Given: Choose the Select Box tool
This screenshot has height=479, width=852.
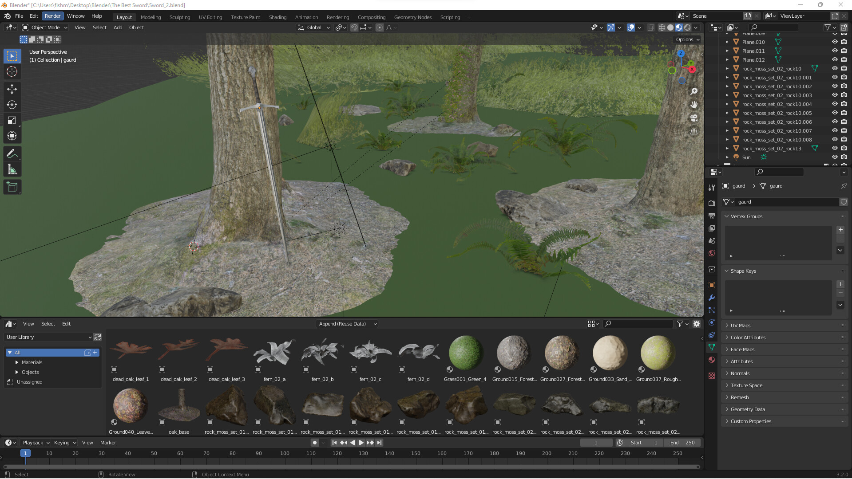Looking at the screenshot, I should click(12, 56).
